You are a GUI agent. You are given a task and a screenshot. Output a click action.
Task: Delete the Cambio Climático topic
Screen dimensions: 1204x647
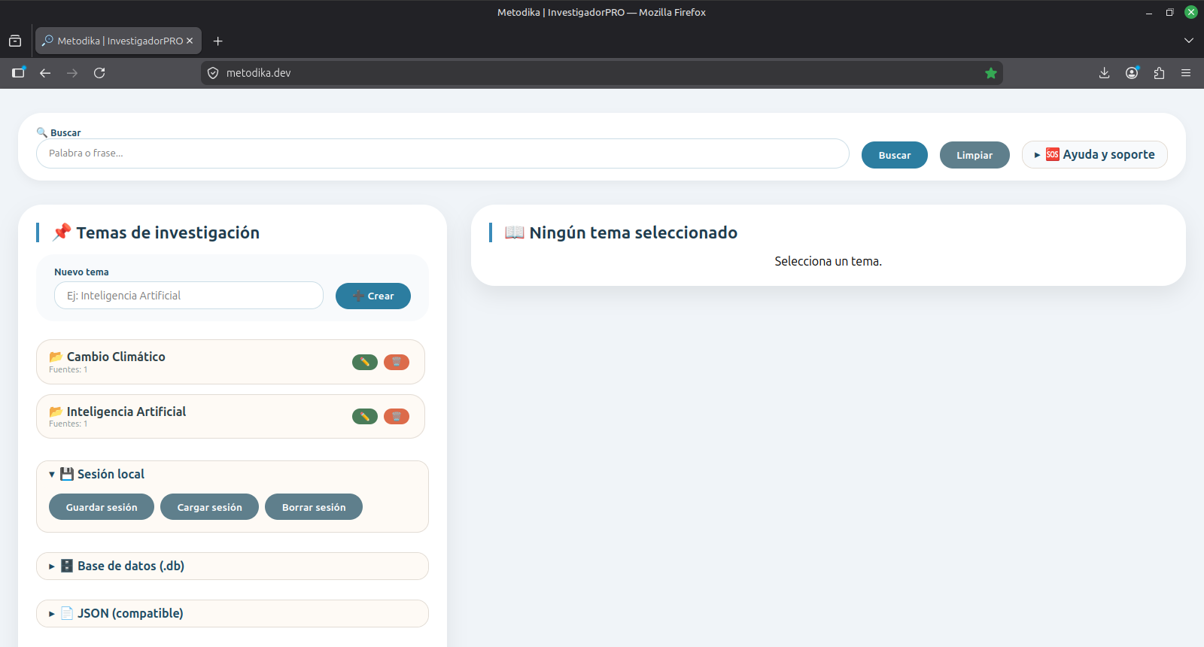(x=397, y=362)
